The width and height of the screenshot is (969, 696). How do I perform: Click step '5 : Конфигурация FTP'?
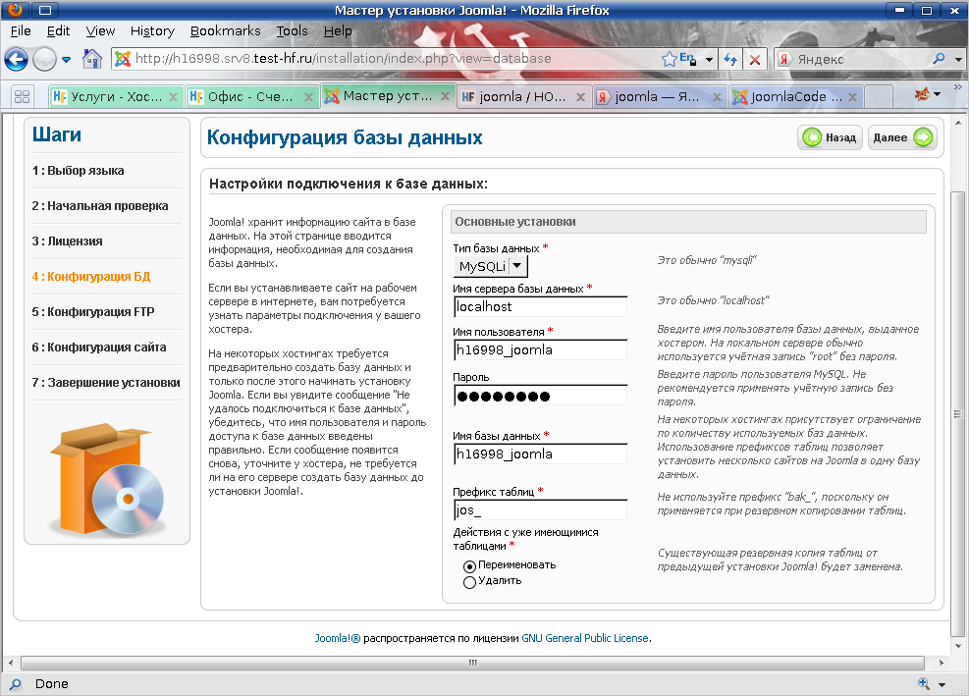pyautogui.click(x=93, y=312)
